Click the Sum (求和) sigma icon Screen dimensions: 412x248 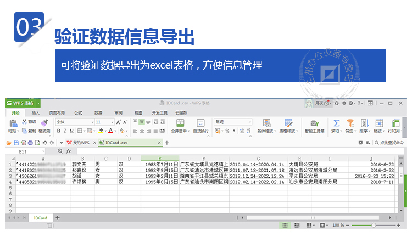click(x=336, y=123)
